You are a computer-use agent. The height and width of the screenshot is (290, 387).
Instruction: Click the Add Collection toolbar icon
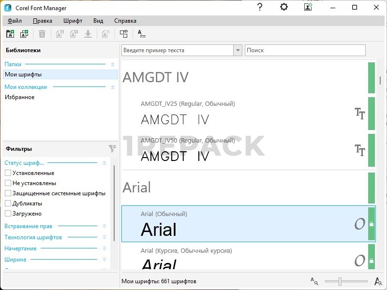pos(24,34)
